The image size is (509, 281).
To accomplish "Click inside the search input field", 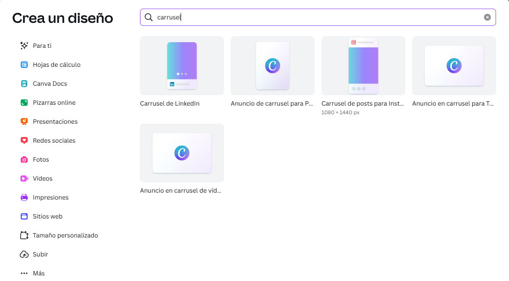I will point(302,17).
